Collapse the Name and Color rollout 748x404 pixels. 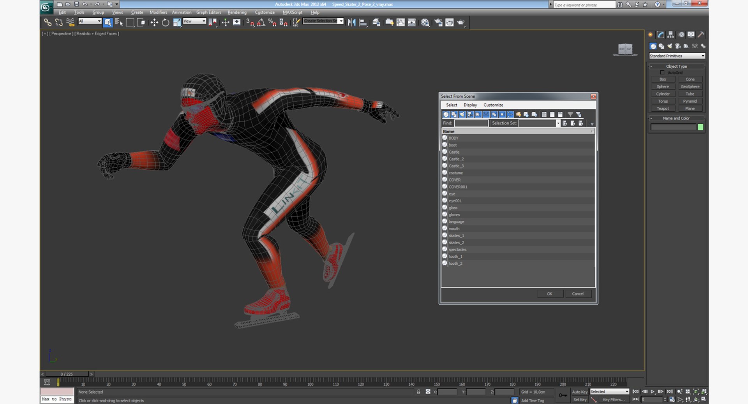click(x=677, y=118)
